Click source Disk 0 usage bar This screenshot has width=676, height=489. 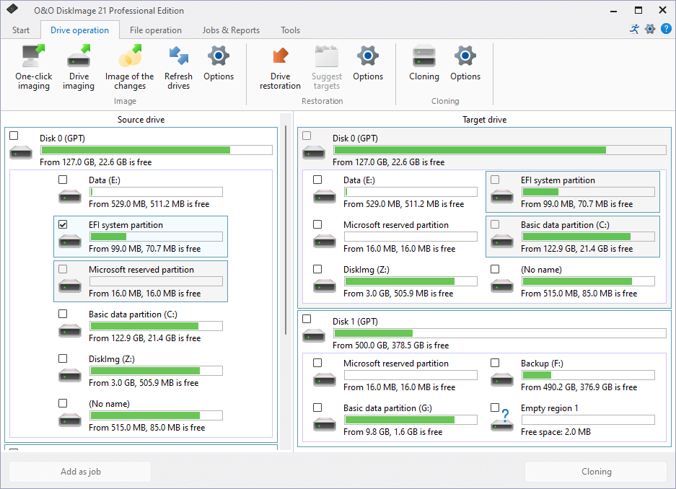[157, 150]
